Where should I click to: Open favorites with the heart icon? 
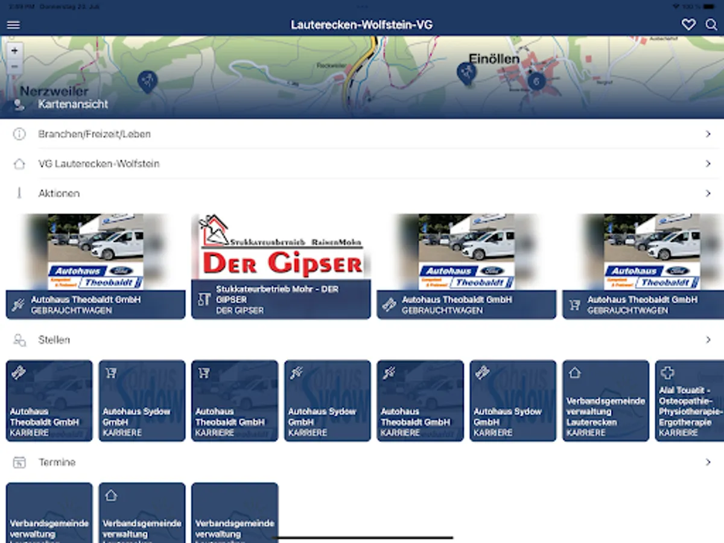pos(688,25)
